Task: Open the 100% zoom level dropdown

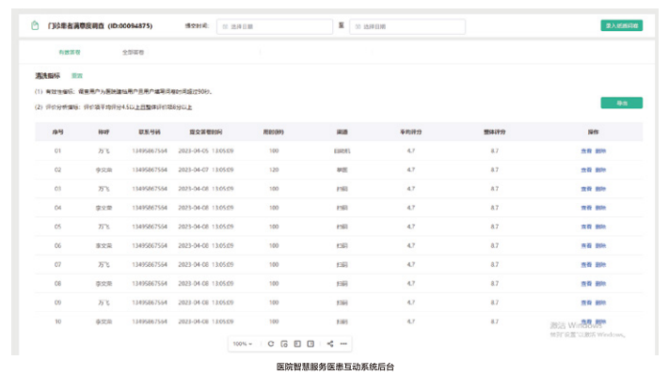Action: [242, 344]
